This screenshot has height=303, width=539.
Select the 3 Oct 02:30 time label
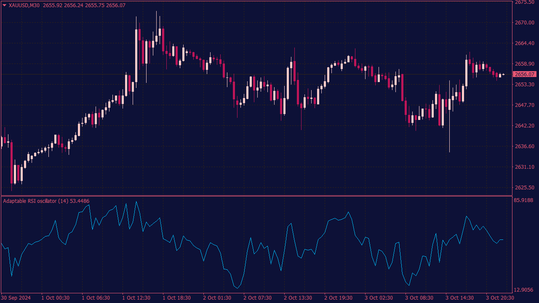[x=379, y=298]
